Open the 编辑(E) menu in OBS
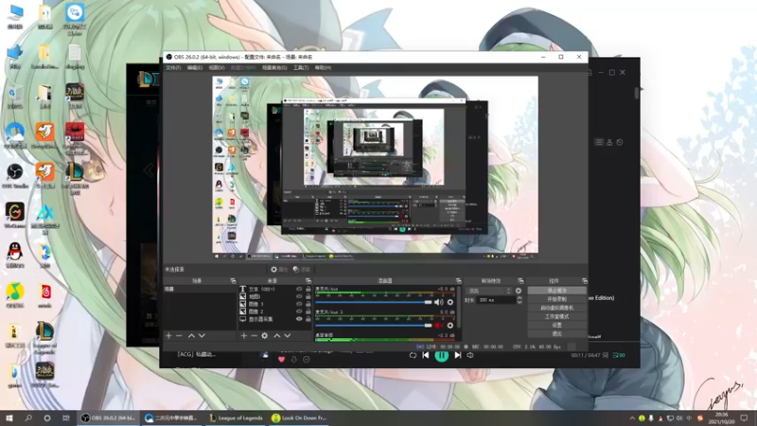The width and height of the screenshot is (757, 426). 195,68
